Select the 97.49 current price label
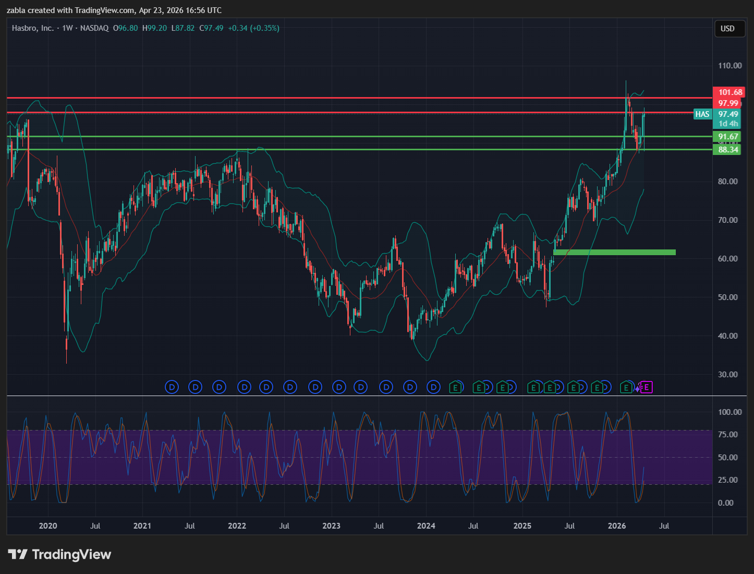The width and height of the screenshot is (754, 574). 728,114
